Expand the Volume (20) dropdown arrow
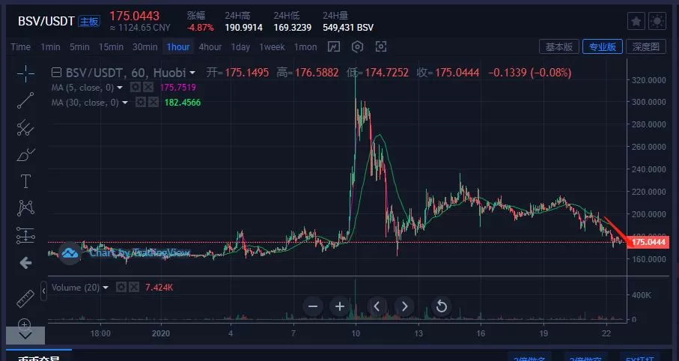This screenshot has width=679, height=361. click(x=106, y=288)
